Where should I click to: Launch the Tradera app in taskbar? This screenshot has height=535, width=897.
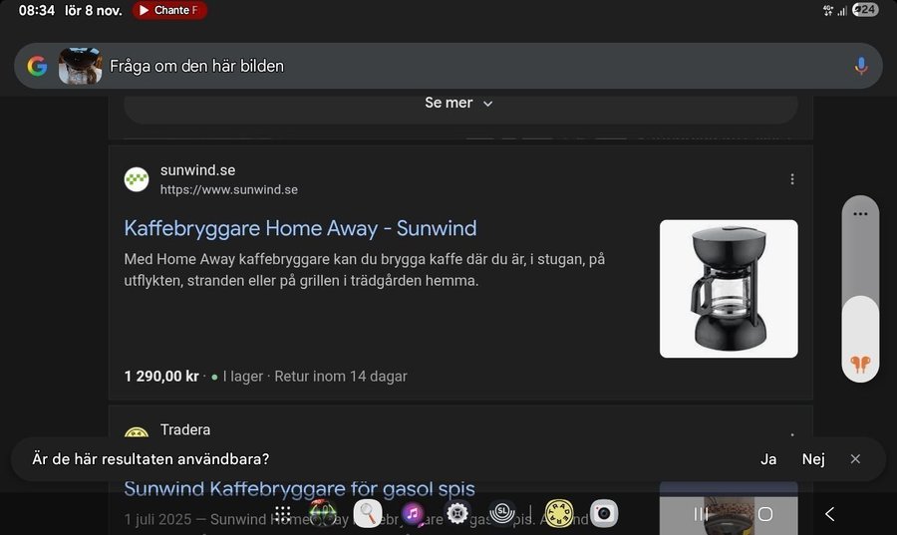[559, 513]
